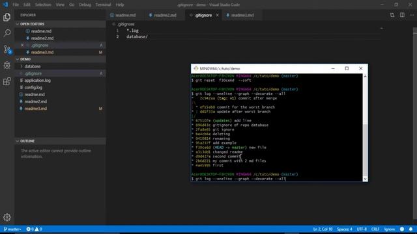Click the master branch status bar item
417x234 pixels.
tap(12, 229)
